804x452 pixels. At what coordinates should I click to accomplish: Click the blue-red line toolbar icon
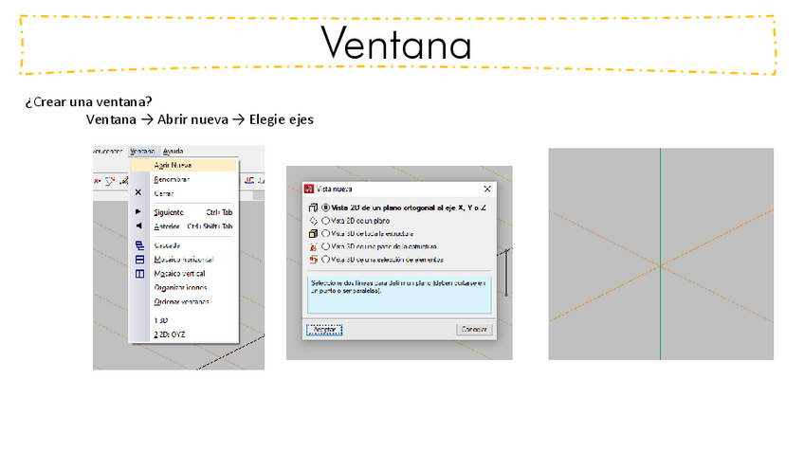pos(110,181)
